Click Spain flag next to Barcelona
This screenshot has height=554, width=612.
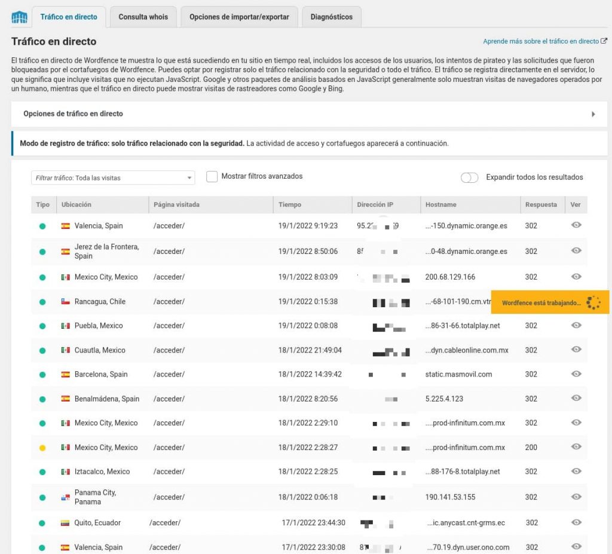66,374
